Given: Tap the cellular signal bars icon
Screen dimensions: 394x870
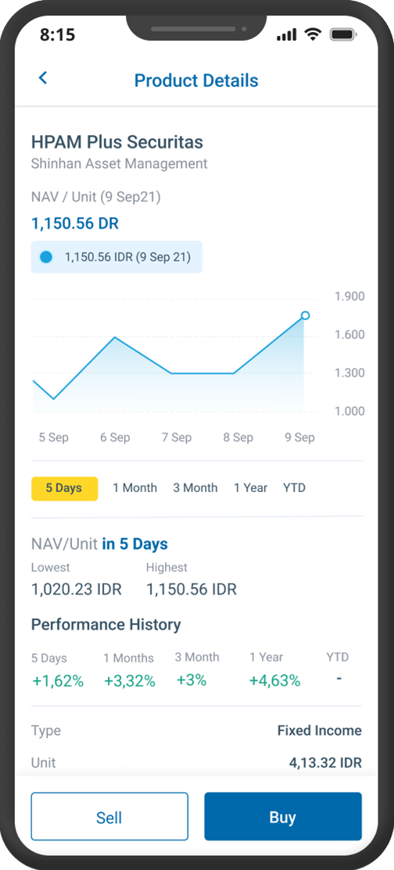Looking at the screenshot, I should [x=287, y=35].
